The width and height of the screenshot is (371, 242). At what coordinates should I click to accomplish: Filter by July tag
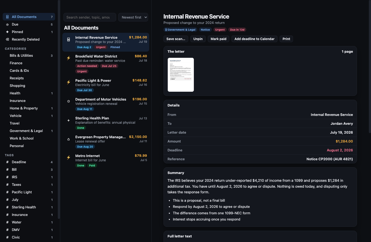tap(29, 200)
